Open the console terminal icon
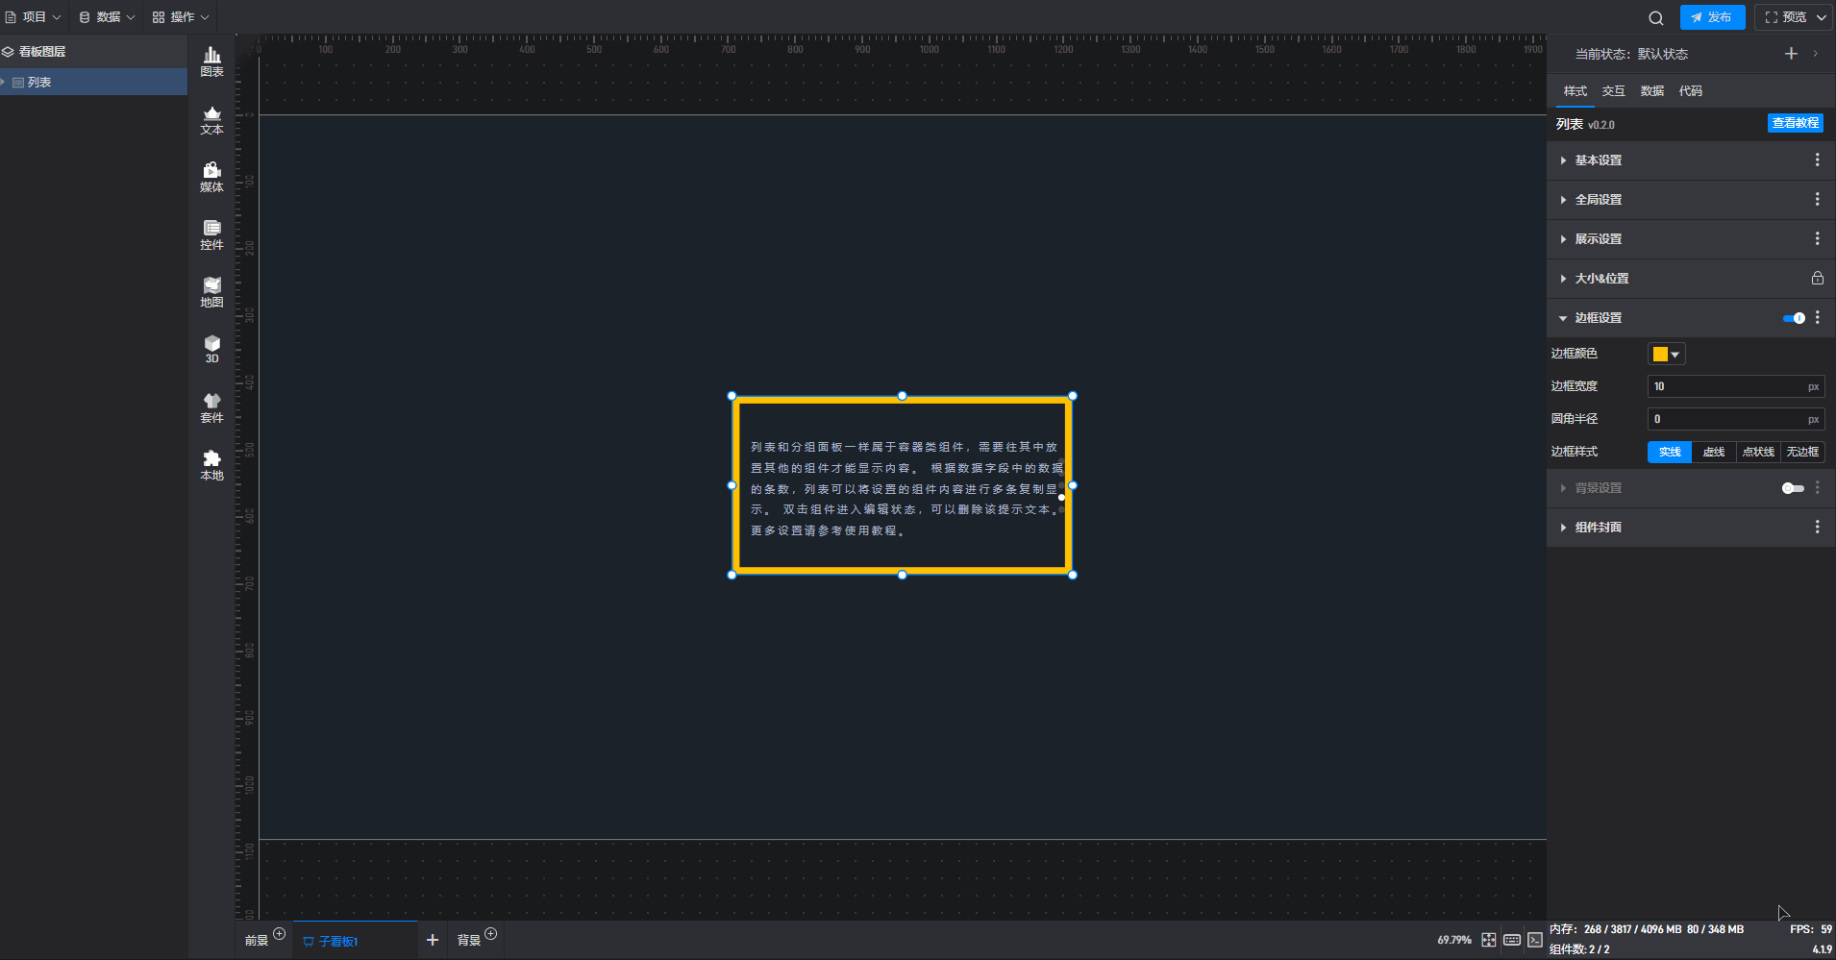Viewport: 1836px width, 960px height. 1535,940
